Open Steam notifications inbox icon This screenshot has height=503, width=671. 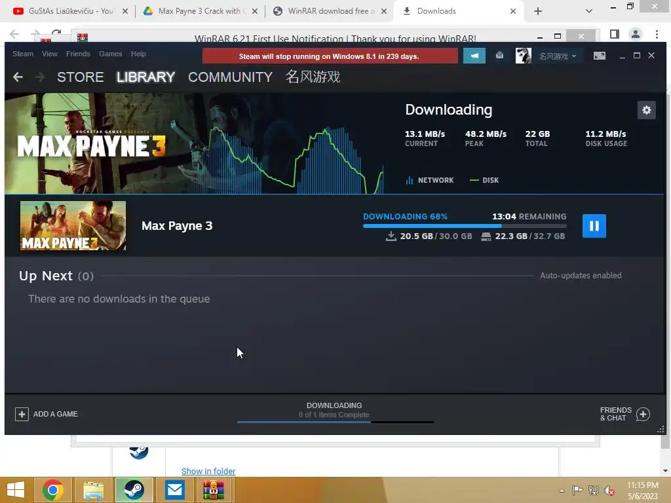coord(499,56)
